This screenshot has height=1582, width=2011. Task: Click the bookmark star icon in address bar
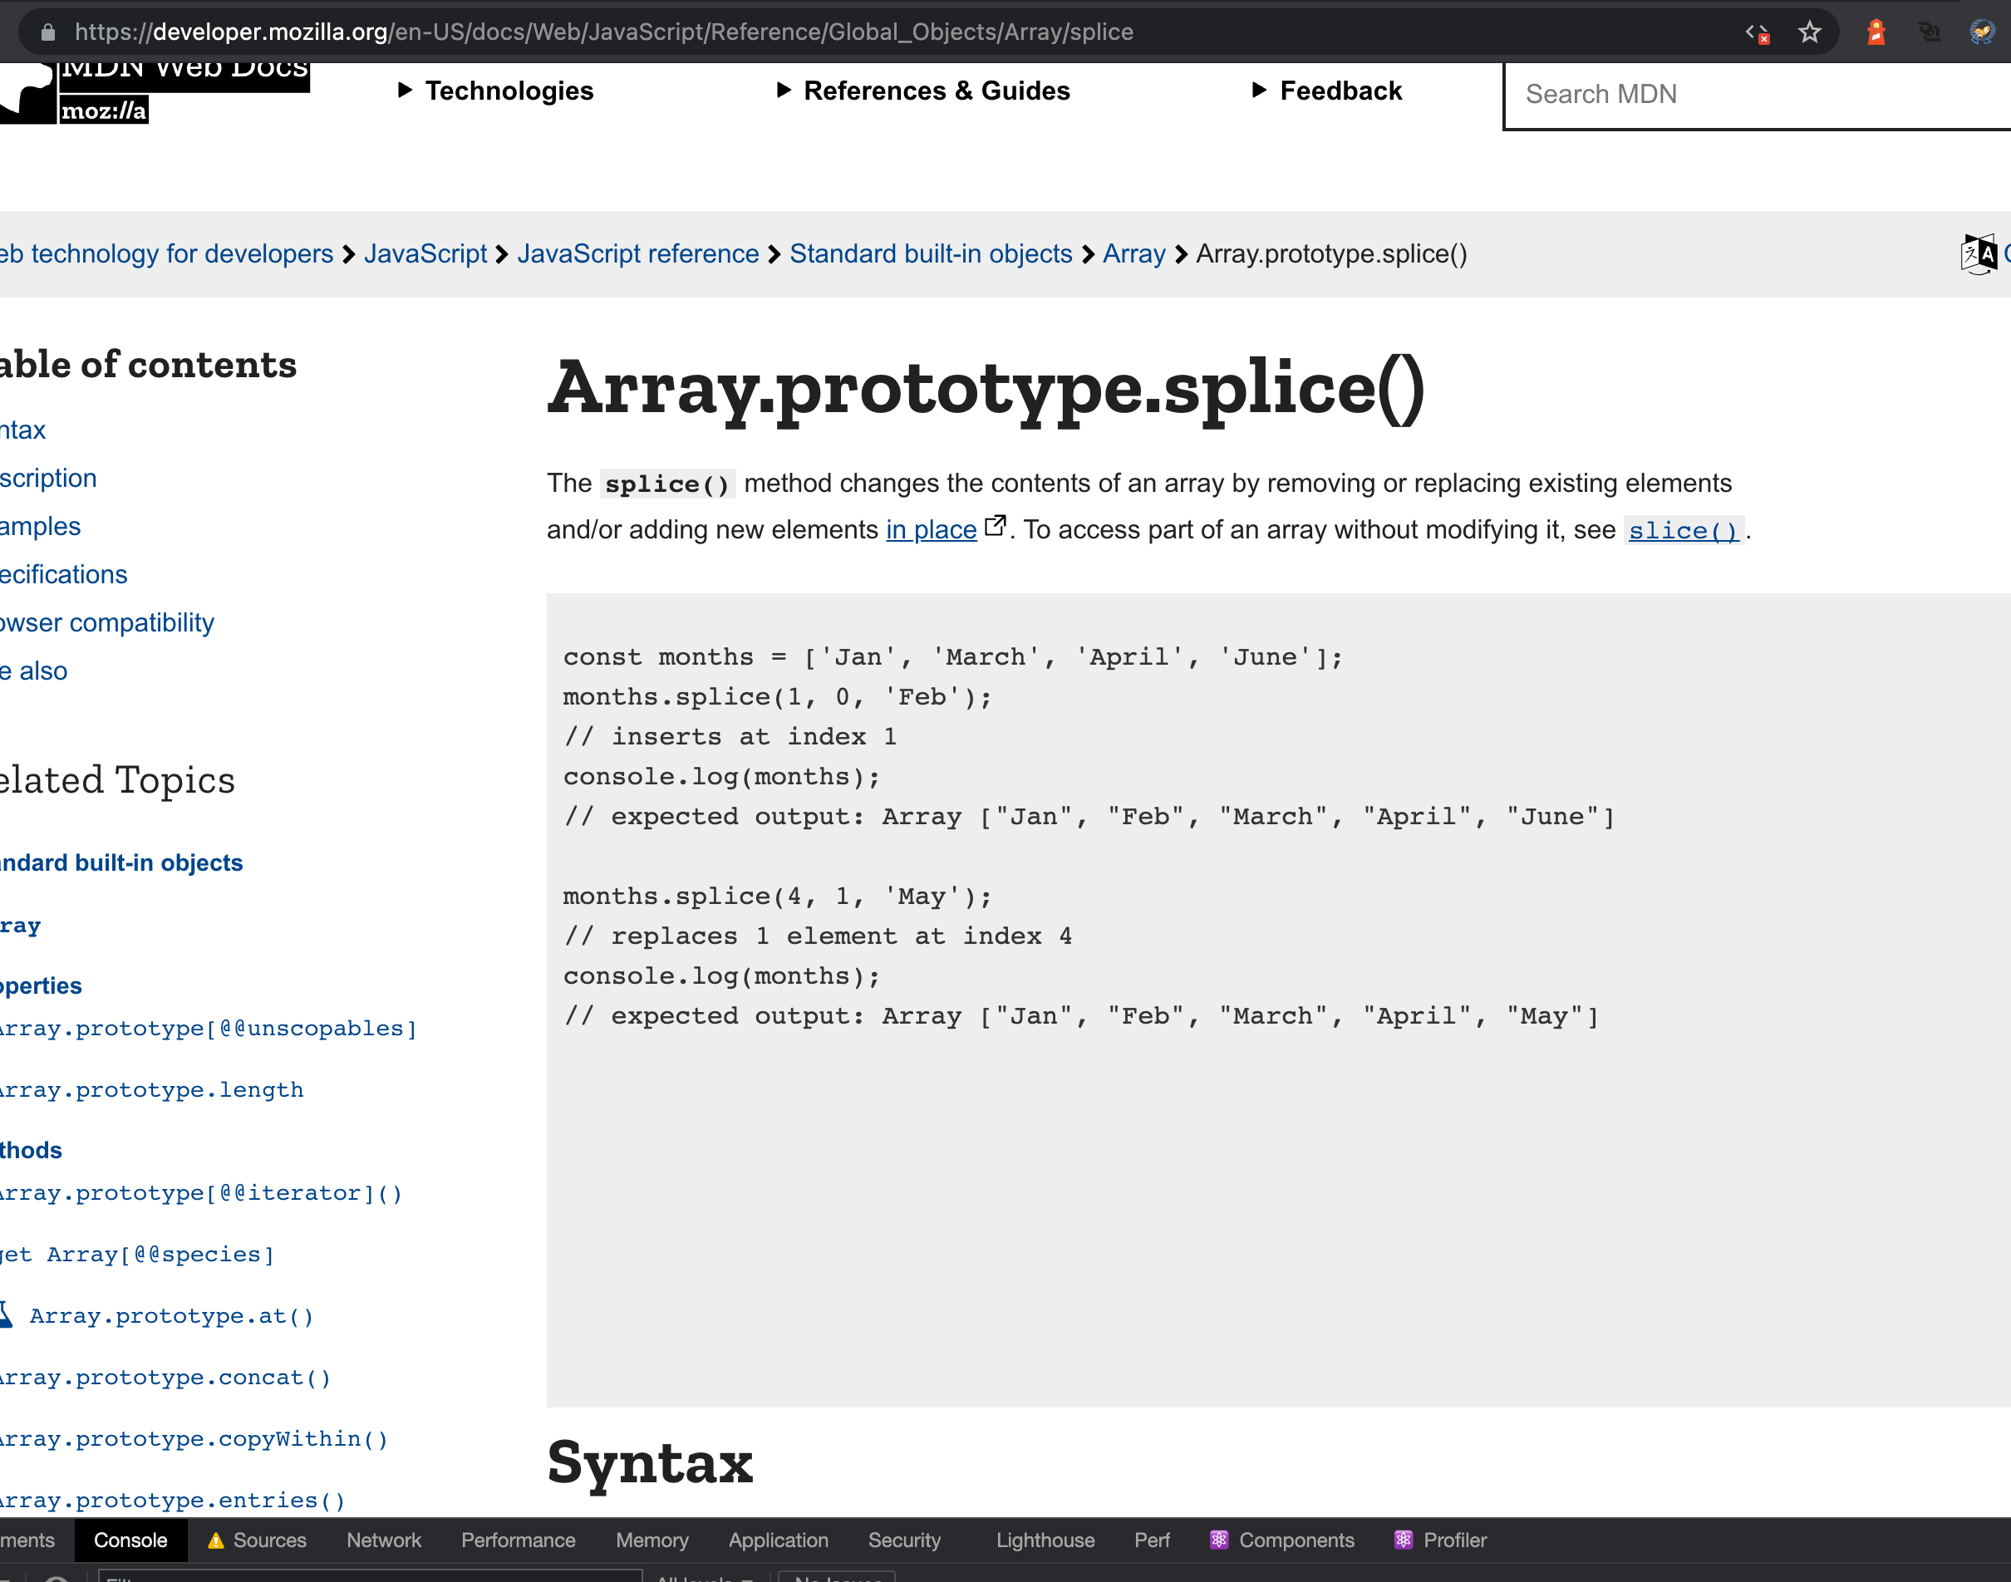coord(1808,32)
